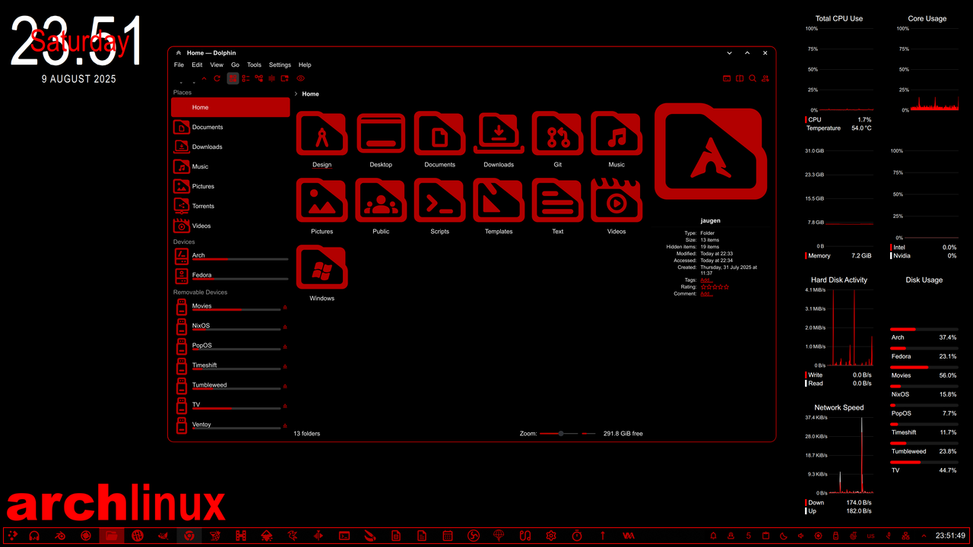Open the calendar app in taskbar

point(448,536)
